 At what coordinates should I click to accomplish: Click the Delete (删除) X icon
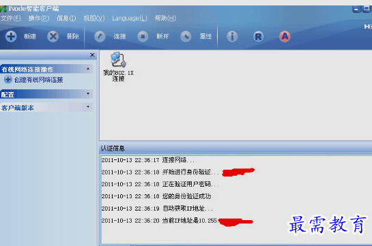pyautogui.click(x=53, y=37)
